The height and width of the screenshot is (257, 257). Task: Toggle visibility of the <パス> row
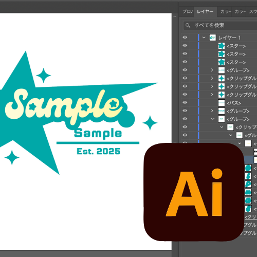coord(185,102)
